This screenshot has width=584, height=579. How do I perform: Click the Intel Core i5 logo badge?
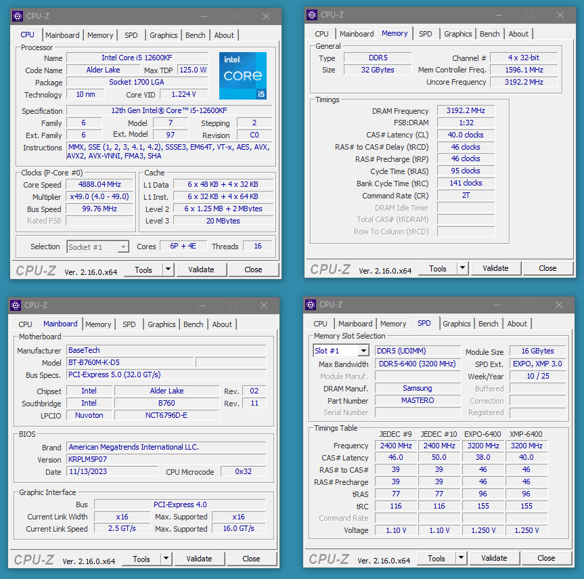[x=242, y=75]
